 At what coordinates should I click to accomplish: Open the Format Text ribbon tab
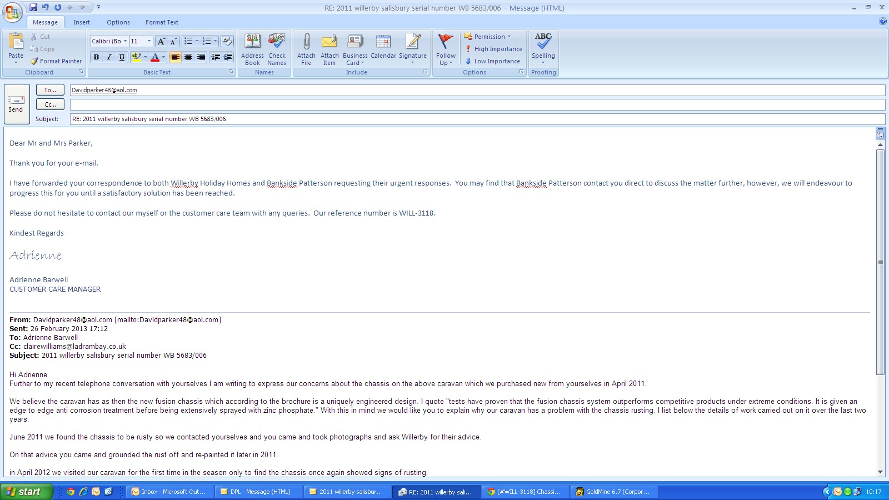point(162,22)
